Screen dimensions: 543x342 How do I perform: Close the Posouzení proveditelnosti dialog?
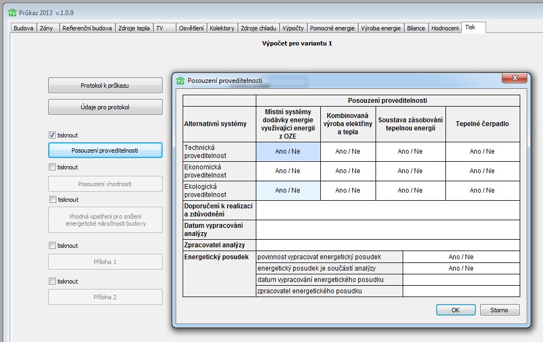point(514,78)
